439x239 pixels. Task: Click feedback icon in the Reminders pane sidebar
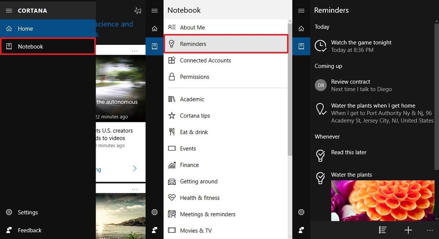click(x=301, y=230)
